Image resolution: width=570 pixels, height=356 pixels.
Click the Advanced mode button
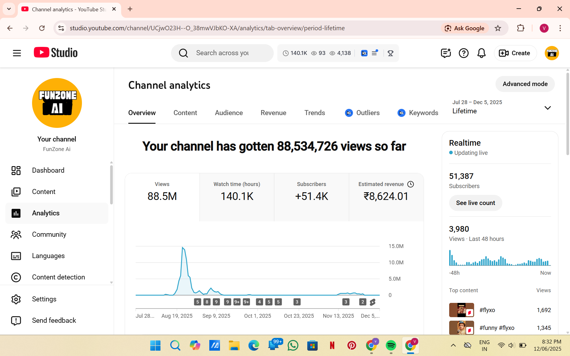[525, 84]
